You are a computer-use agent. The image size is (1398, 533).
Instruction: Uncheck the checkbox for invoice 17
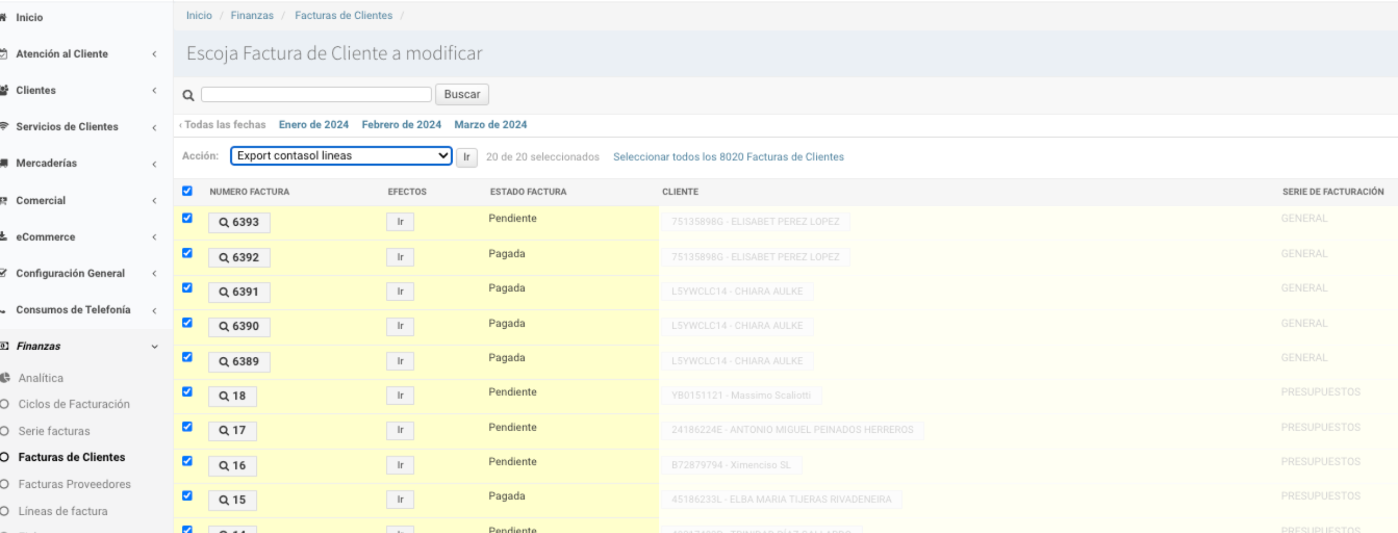tap(187, 427)
